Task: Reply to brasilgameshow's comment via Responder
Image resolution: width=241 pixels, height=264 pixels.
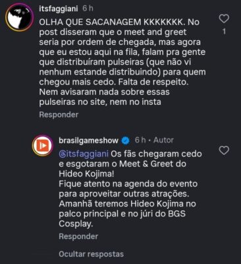Action: (x=78, y=236)
